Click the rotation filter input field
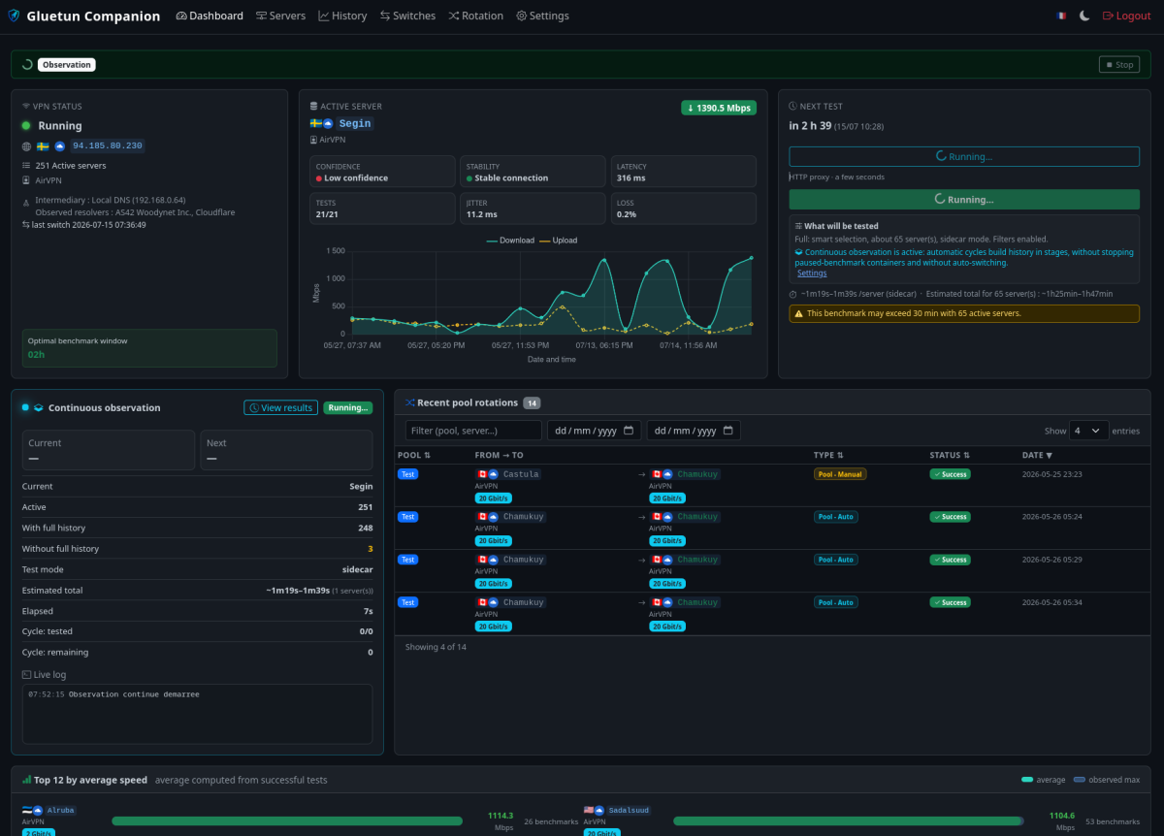 point(473,431)
